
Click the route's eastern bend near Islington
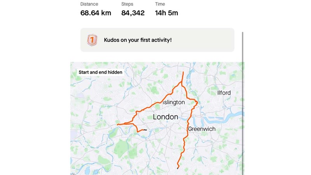197,103
